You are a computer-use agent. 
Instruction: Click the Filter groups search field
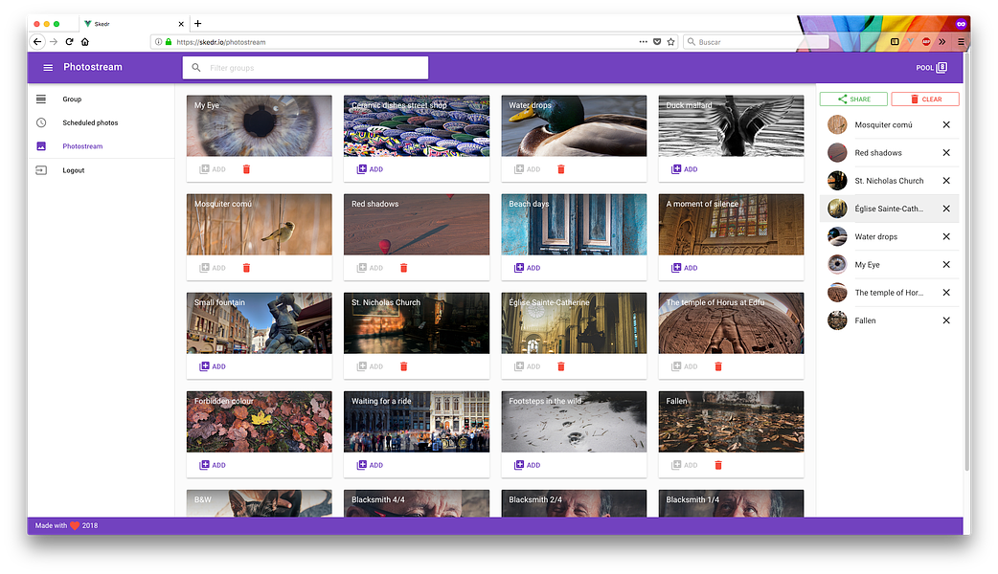(306, 67)
